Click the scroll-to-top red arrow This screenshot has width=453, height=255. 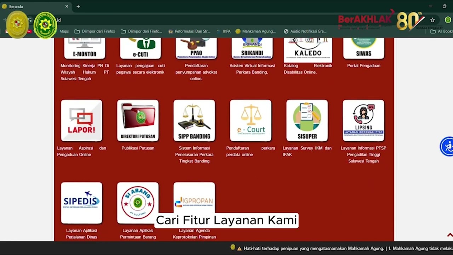pyautogui.click(x=450, y=235)
